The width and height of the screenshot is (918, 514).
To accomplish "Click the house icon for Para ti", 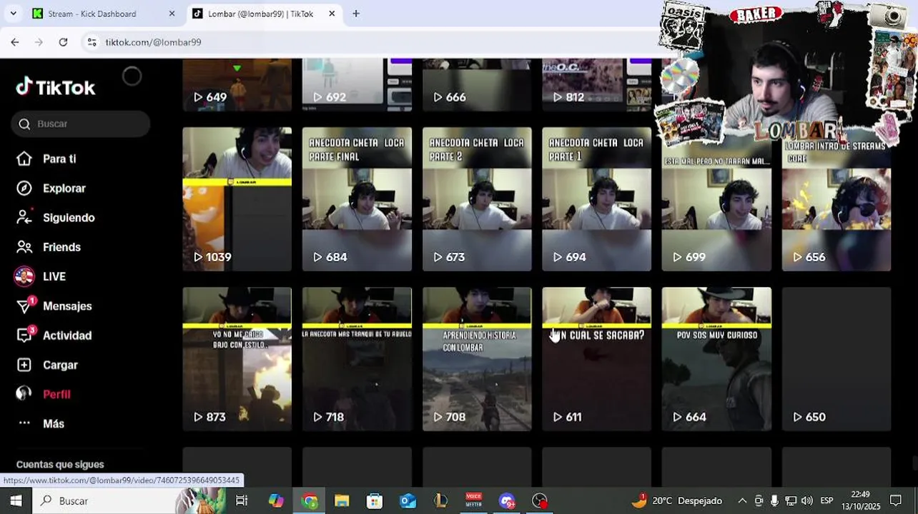I will (x=24, y=159).
